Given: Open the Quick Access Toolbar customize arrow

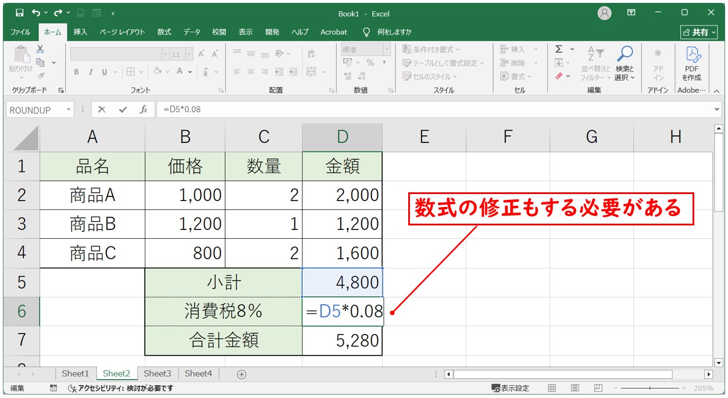Looking at the screenshot, I should (112, 13).
